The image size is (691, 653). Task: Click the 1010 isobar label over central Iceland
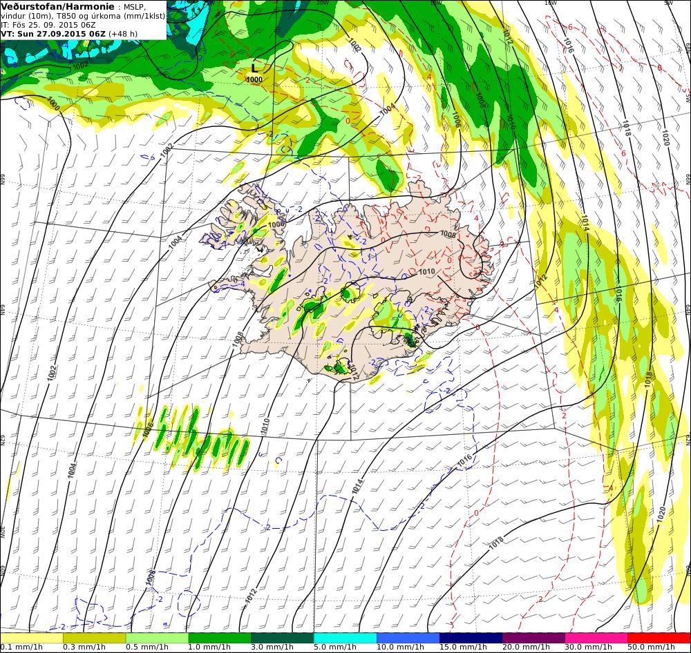pos(426,272)
